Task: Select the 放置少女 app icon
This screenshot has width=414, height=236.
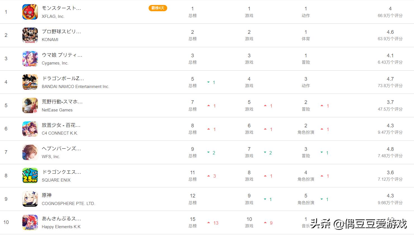Action: 30,129
